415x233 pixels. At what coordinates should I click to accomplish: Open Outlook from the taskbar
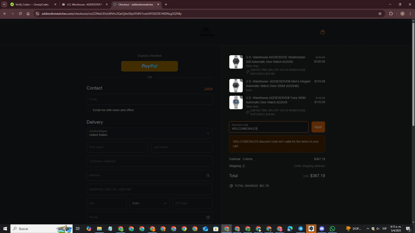[x=205, y=229]
